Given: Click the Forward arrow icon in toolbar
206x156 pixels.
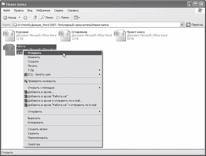Looking at the screenshot, I should click(x=25, y=18).
